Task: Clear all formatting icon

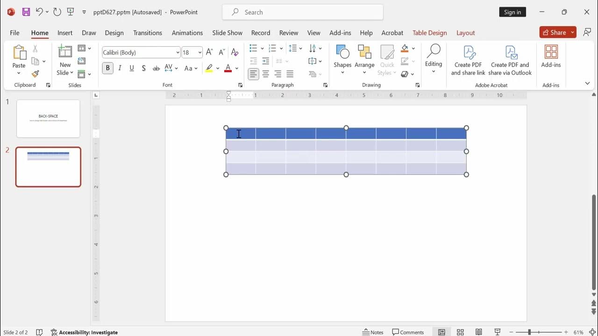Action: 235,53
